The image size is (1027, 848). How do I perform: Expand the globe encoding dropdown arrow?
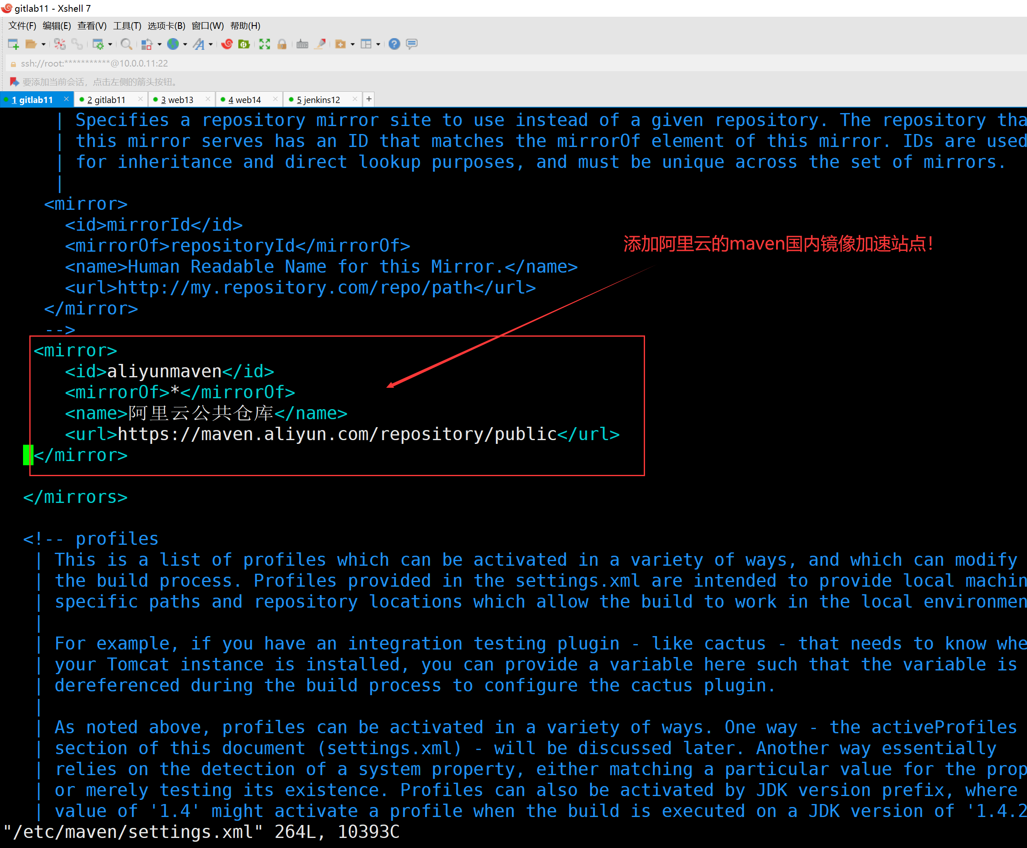coord(185,44)
